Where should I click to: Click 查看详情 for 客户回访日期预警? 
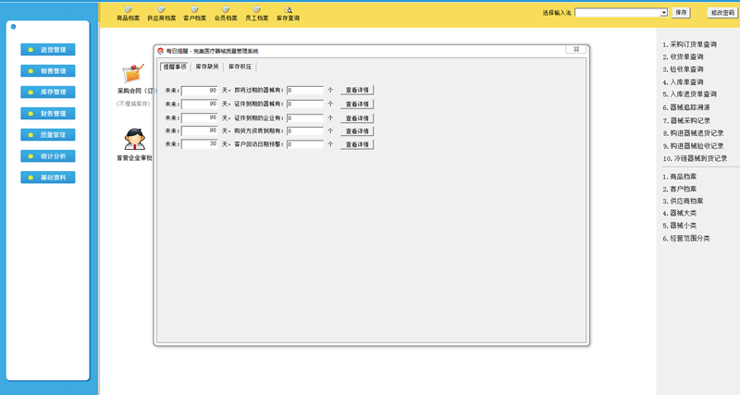point(357,145)
